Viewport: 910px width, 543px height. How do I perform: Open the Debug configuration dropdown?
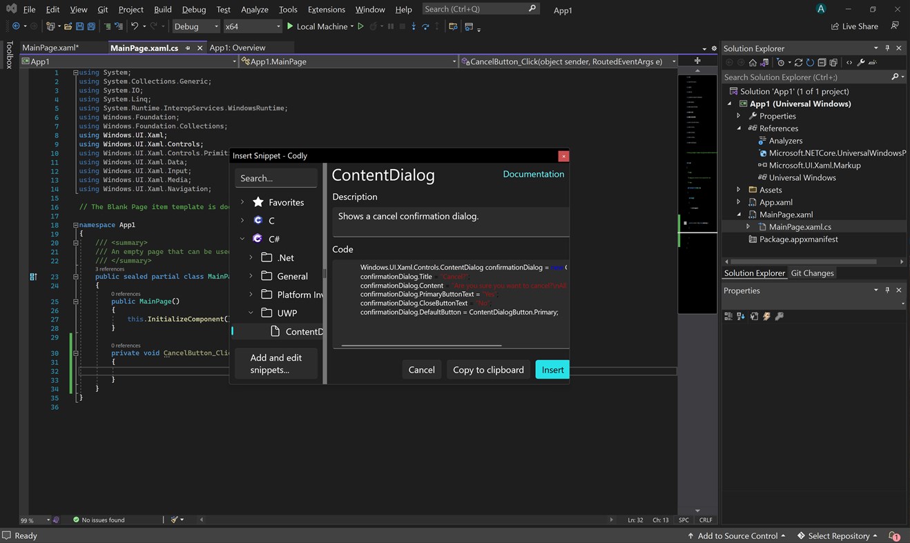click(195, 26)
